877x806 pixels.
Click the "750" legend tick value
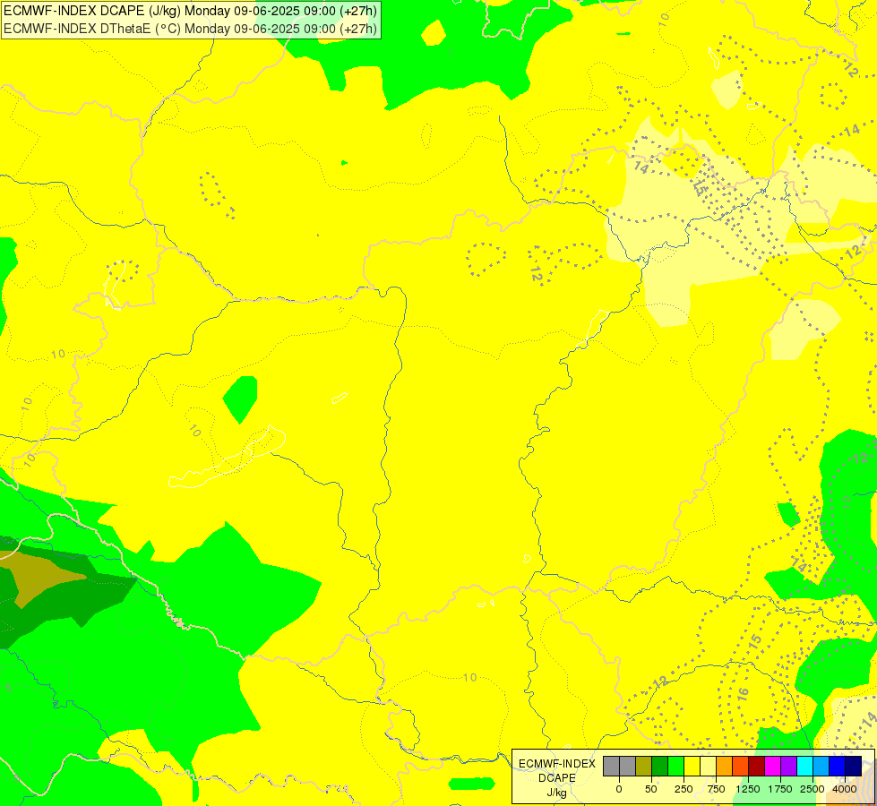pyautogui.click(x=716, y=789)
